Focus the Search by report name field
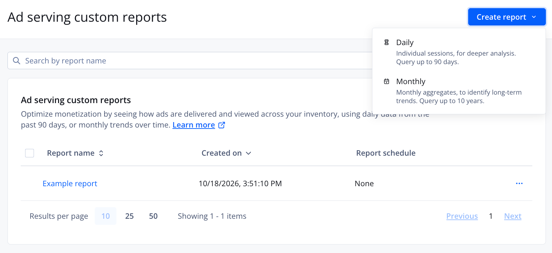552x253 pixels. click(x=190, y=61)
